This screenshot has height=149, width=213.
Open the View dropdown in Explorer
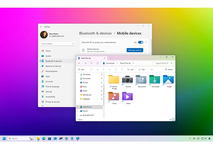[x=142, y=69]
